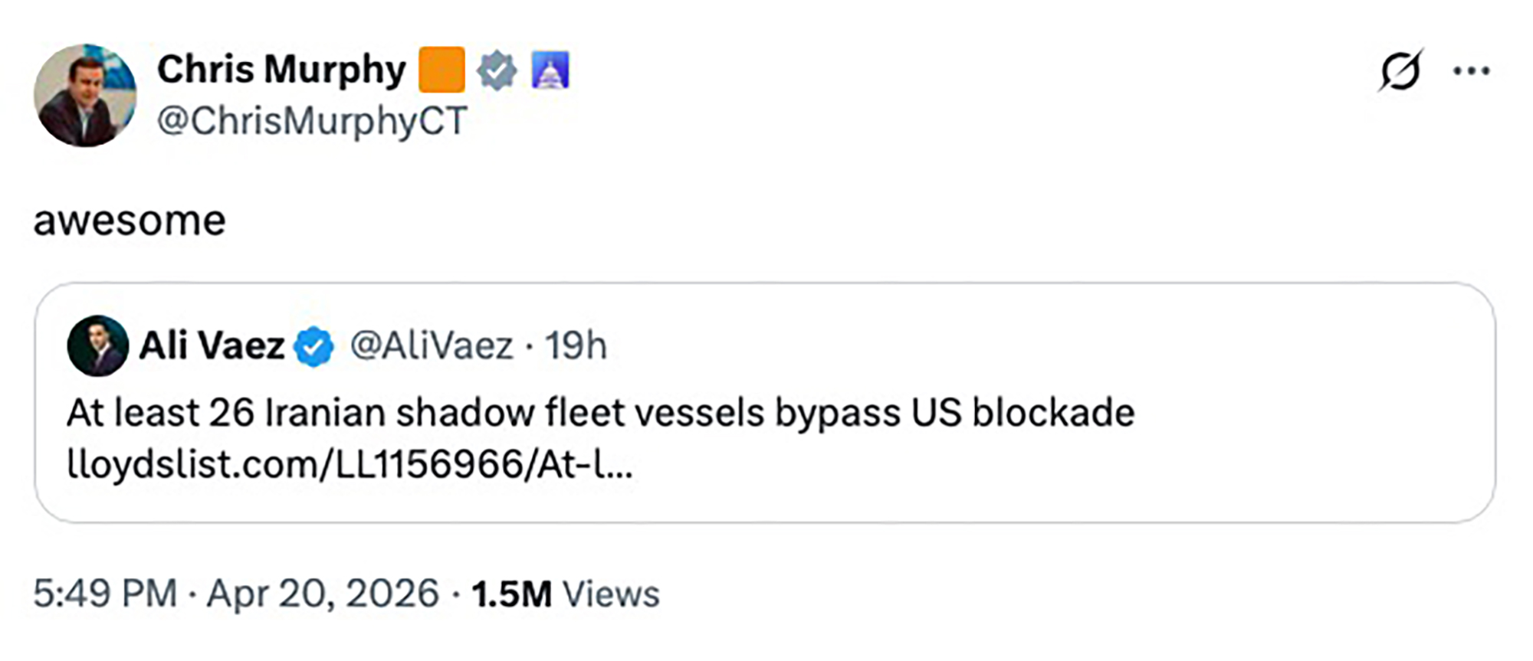Click Chris Murphy's gray verification badge
Screen dimensions: 1533x661
498,69
